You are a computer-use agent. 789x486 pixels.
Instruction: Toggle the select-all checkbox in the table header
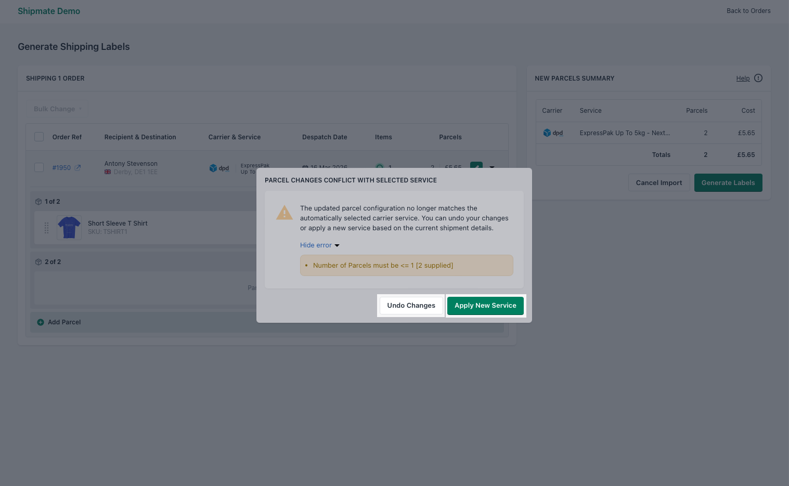[39, 136]
